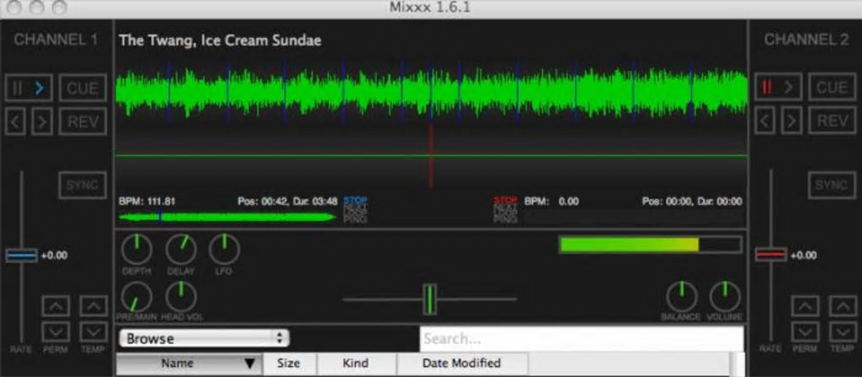Click the CHANNEL 1 header label
This screenshot has height=377, width=862.
pyautogui.click(x=56, y=40)
